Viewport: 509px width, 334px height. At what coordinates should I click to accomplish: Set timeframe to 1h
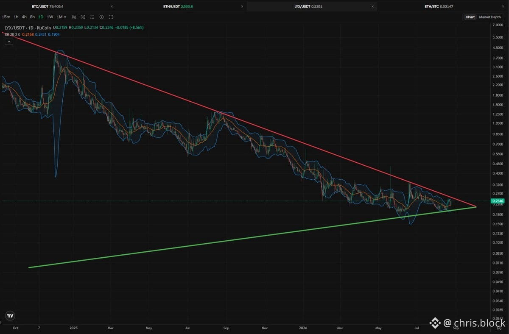click(16, 17)
